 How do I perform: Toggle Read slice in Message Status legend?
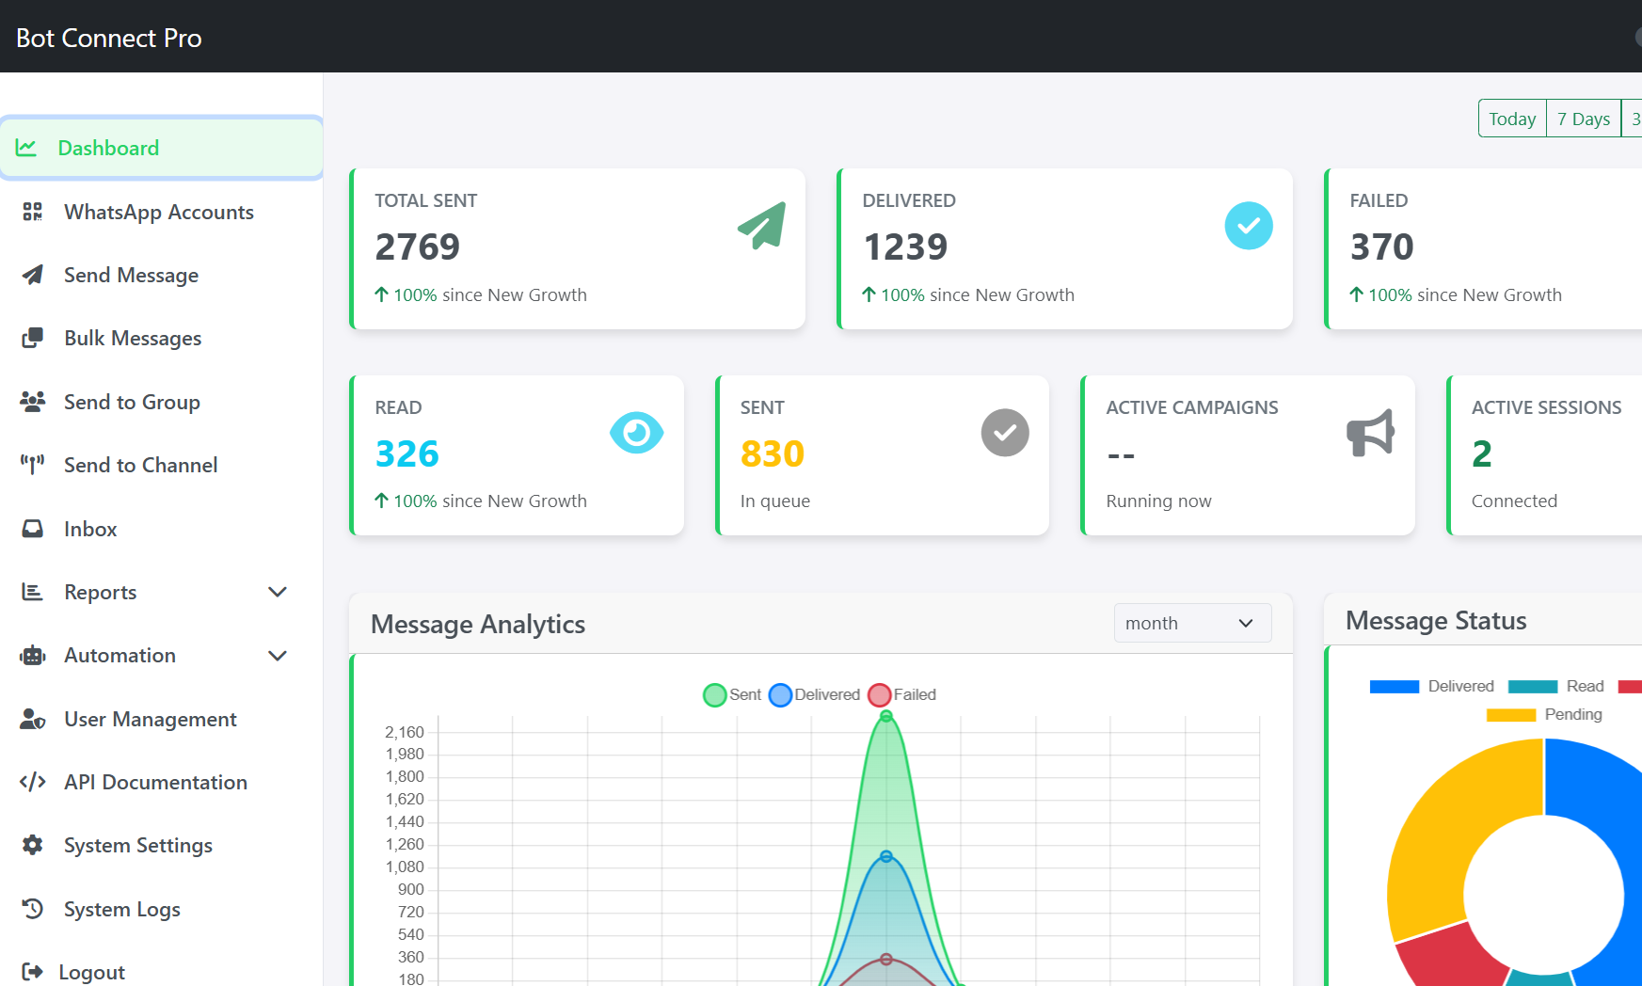point(1556,686)
